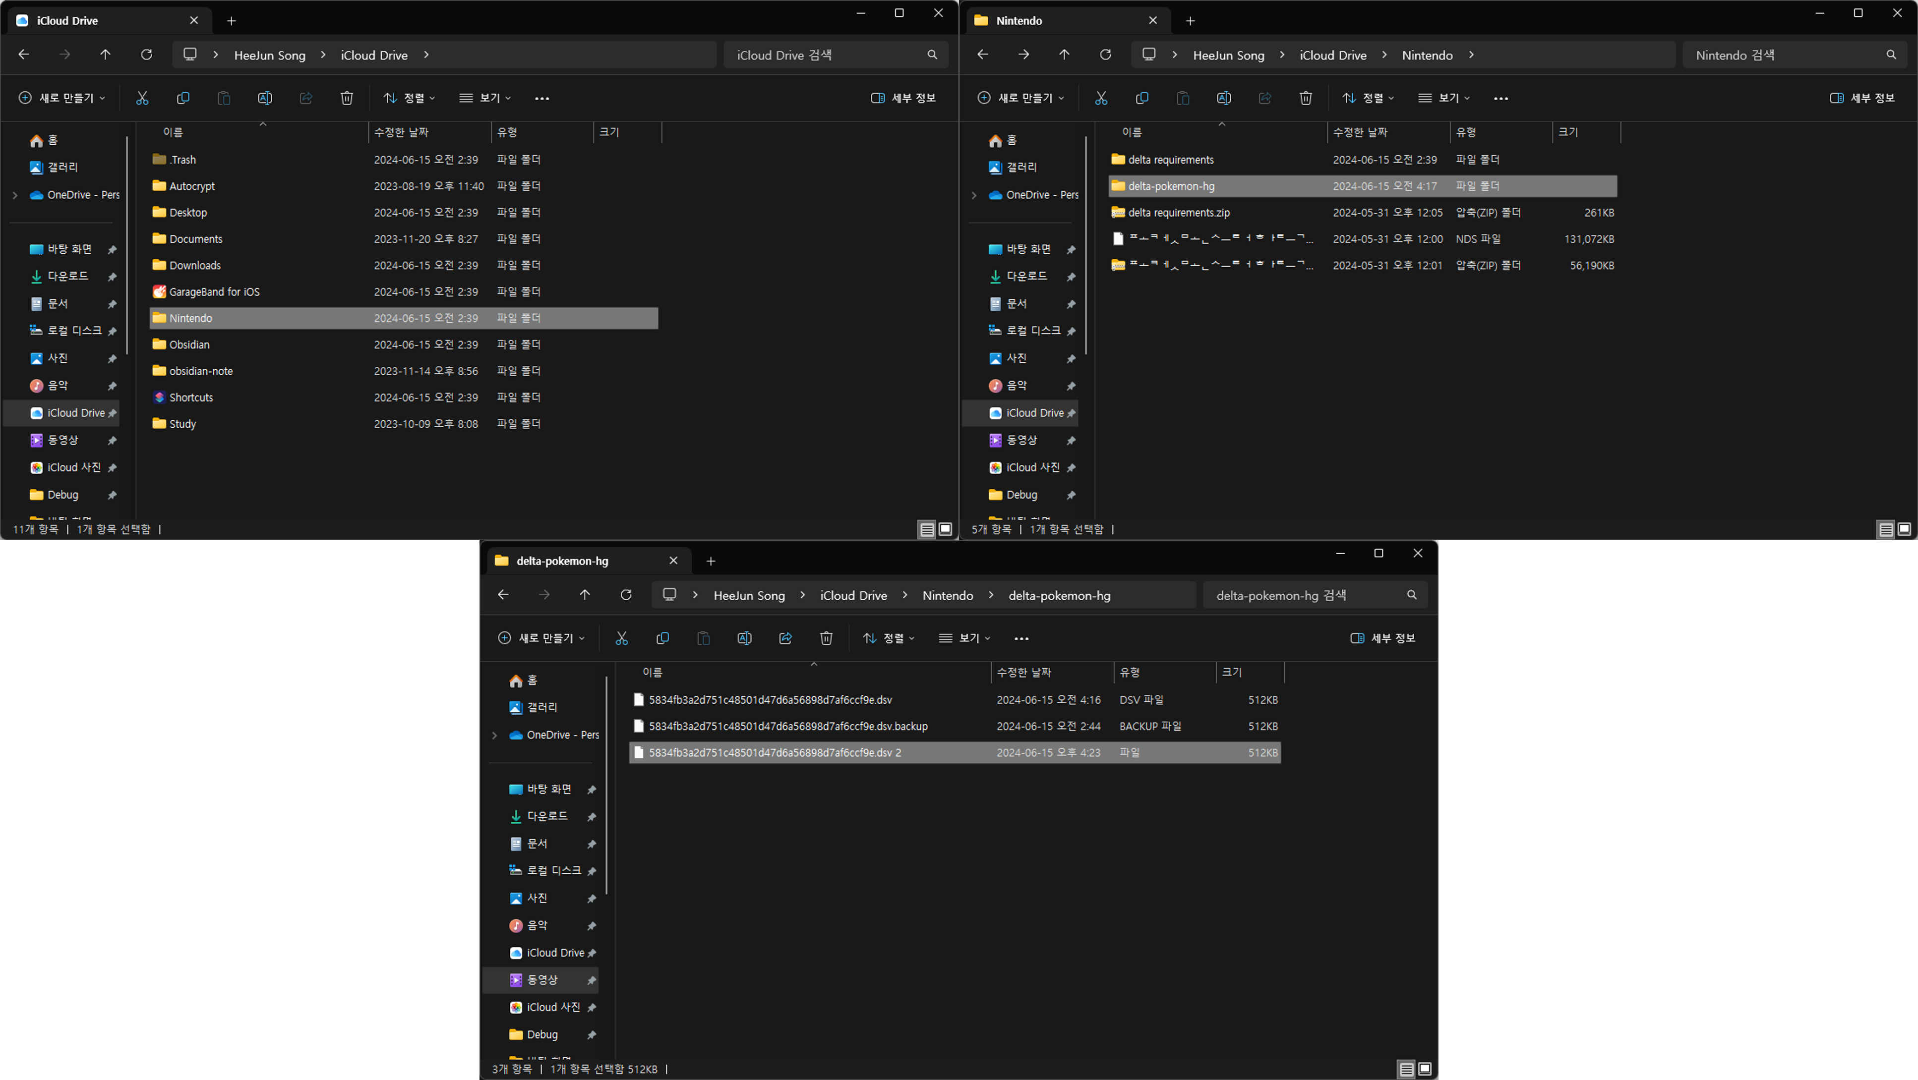Click sidebar scrollbar in iCloud Drive window
This screenshot has height=1080, width=1918.
(127, 246)
